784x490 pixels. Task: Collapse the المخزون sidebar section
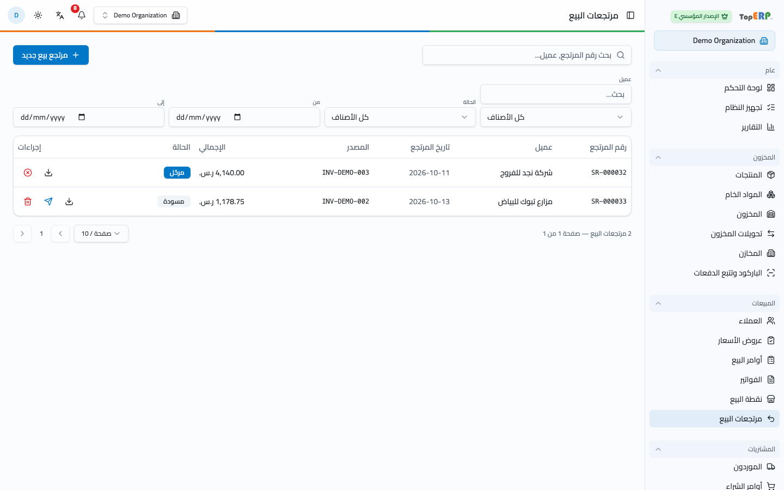(x=714, y=157)
